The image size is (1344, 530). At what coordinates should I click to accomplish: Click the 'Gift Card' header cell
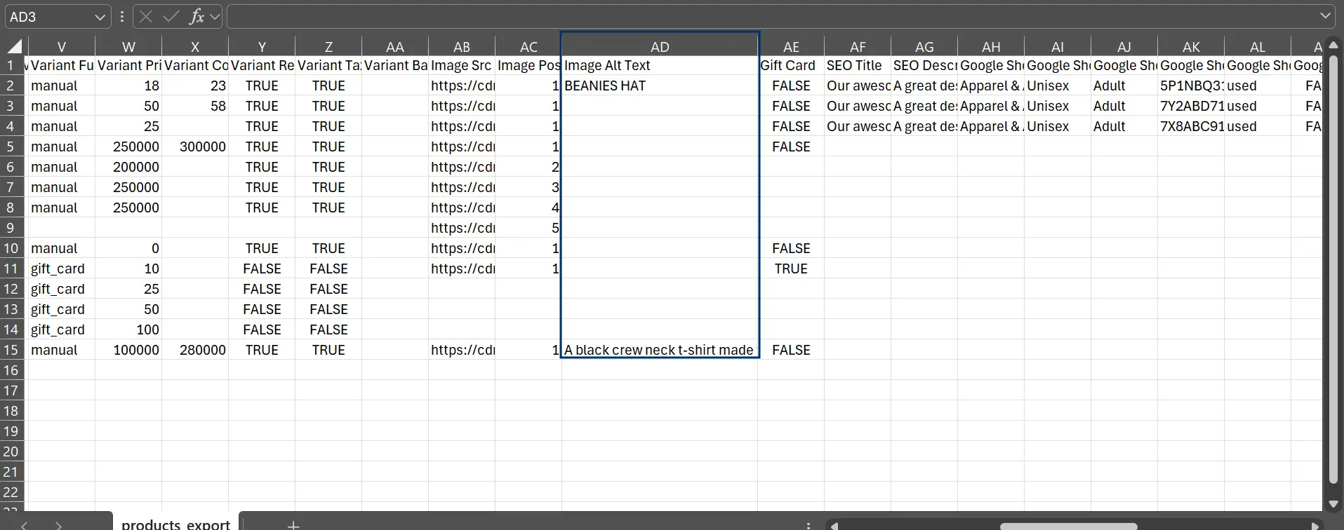click(x=791, y=65)
